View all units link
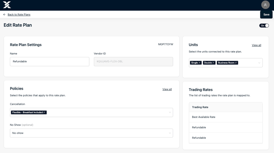The height and width of the screenshot is (153, 274). click(256, 45)
